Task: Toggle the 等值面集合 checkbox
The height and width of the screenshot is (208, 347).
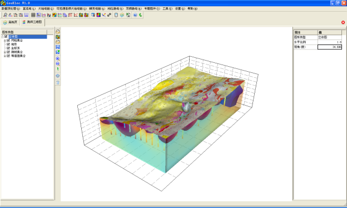Action: coord(8,56)
